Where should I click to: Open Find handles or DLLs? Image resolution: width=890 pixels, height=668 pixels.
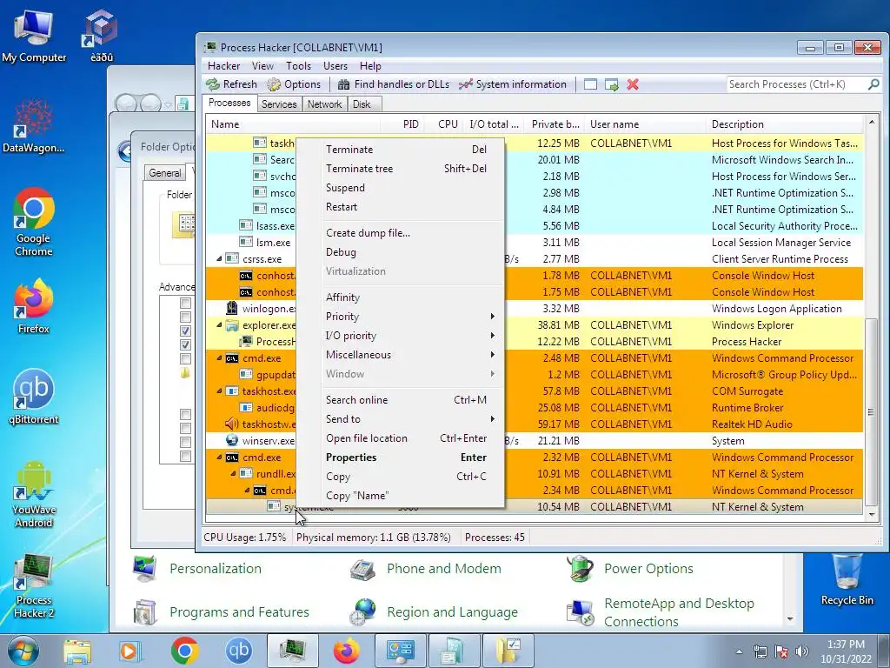pyautogui.click(x=394, y=84)
